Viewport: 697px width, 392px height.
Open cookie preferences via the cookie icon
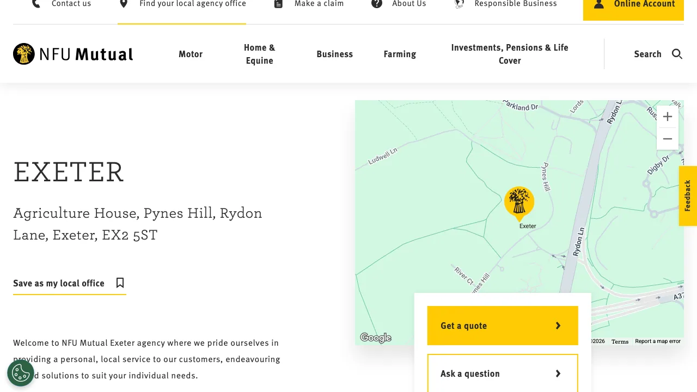coord(20,373)
